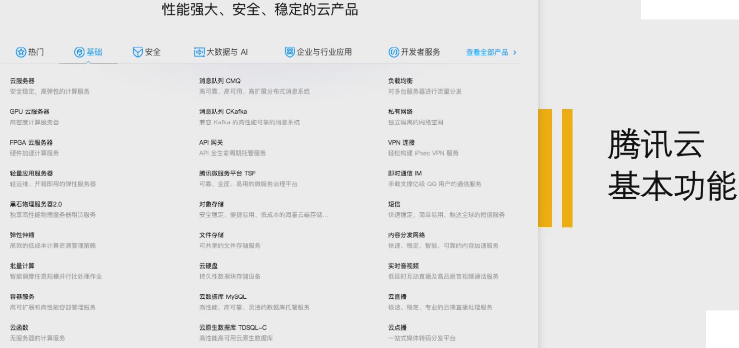Click the 文件存储 link
739x348 pixels.
click(212, 235)
